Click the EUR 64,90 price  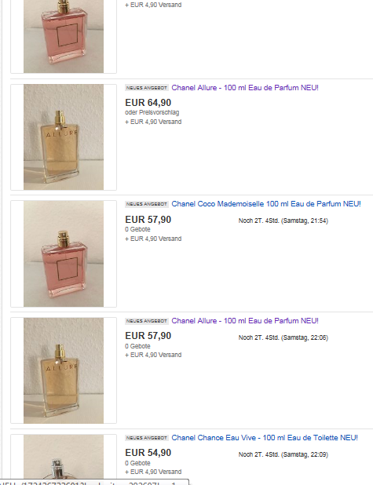[x=148, y=103]
